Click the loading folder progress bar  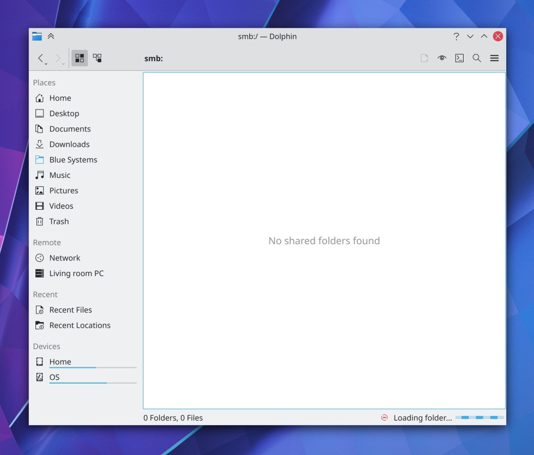(x=479, y=417)
